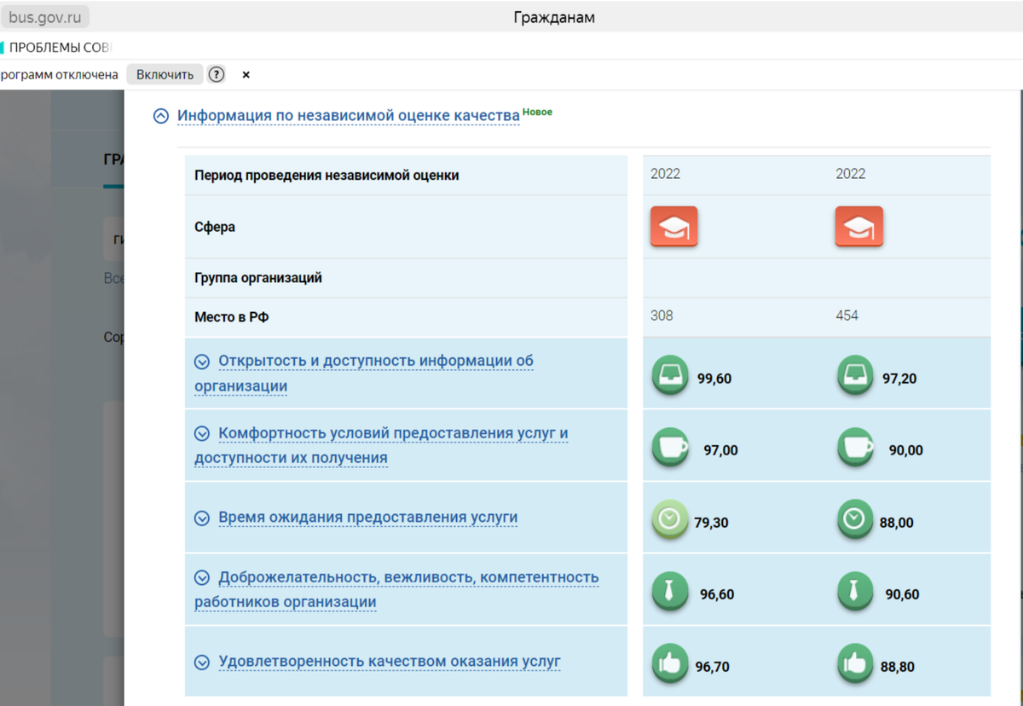The width and height of the screenshot is (1023, 706).
Task: Click the second education sphere graduation cap icon
Action: tap(858, 227)
